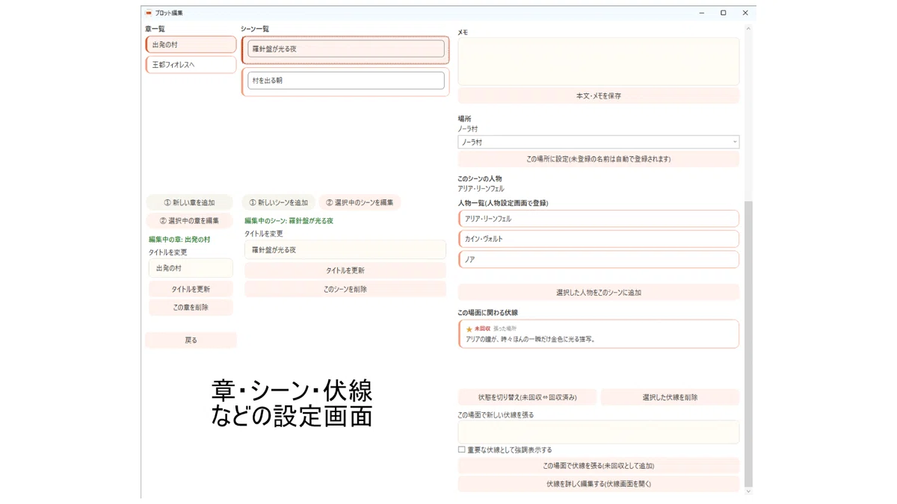Open the 場所 dropdown showing ノーラ村
The height and width of the screenshot is (504, 897).
coord(598,142)
